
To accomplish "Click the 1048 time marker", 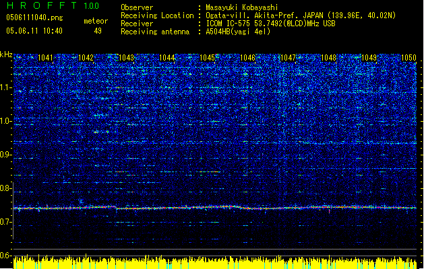I will pos(328,58).
